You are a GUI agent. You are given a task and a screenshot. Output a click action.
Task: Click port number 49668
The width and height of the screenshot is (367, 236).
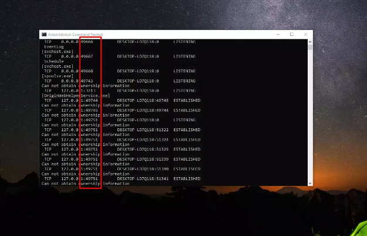point(87,71)
